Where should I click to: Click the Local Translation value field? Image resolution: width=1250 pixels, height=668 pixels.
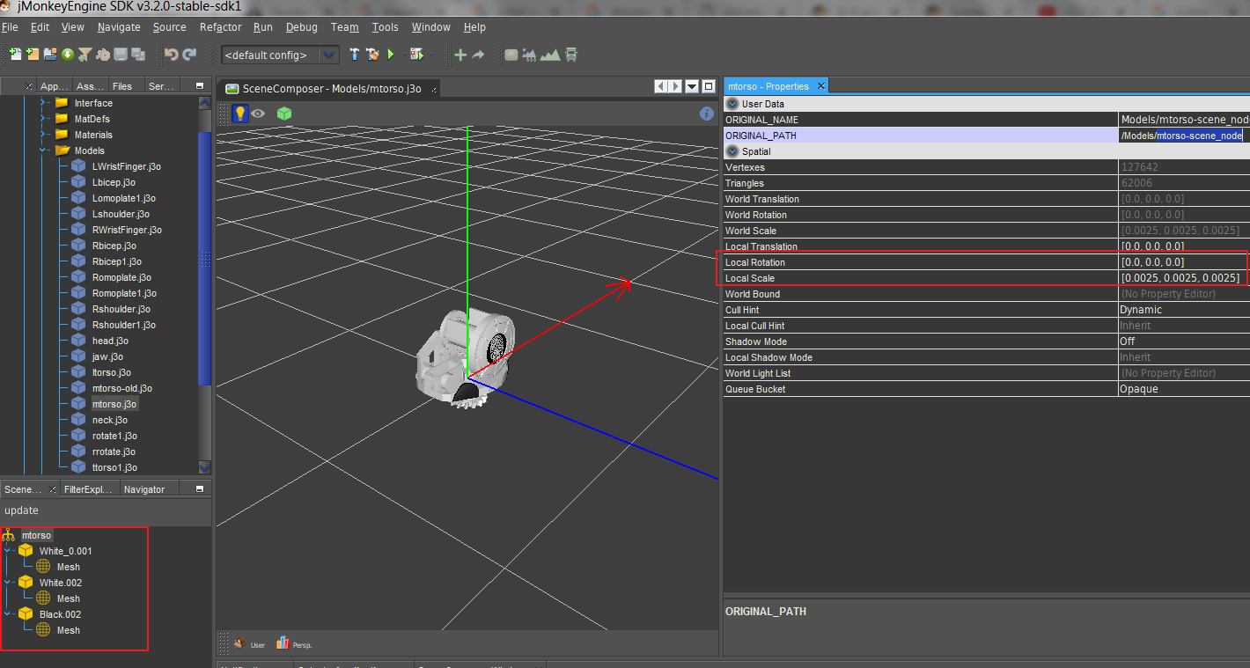pos(1183,246)
